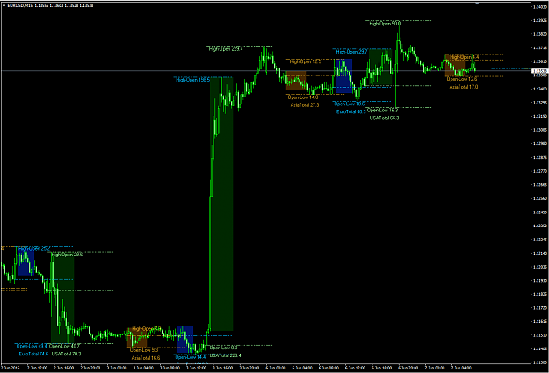Select the EURUSD,M15 chart title text

tap(20, 5)
